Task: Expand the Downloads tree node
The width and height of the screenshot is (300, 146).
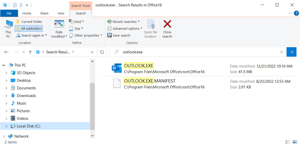Action: [x=6, y=96]
